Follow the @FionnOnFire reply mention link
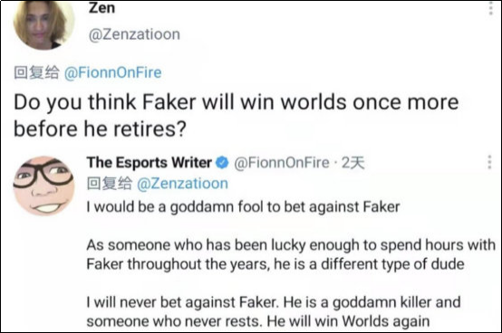 point(112,72)
